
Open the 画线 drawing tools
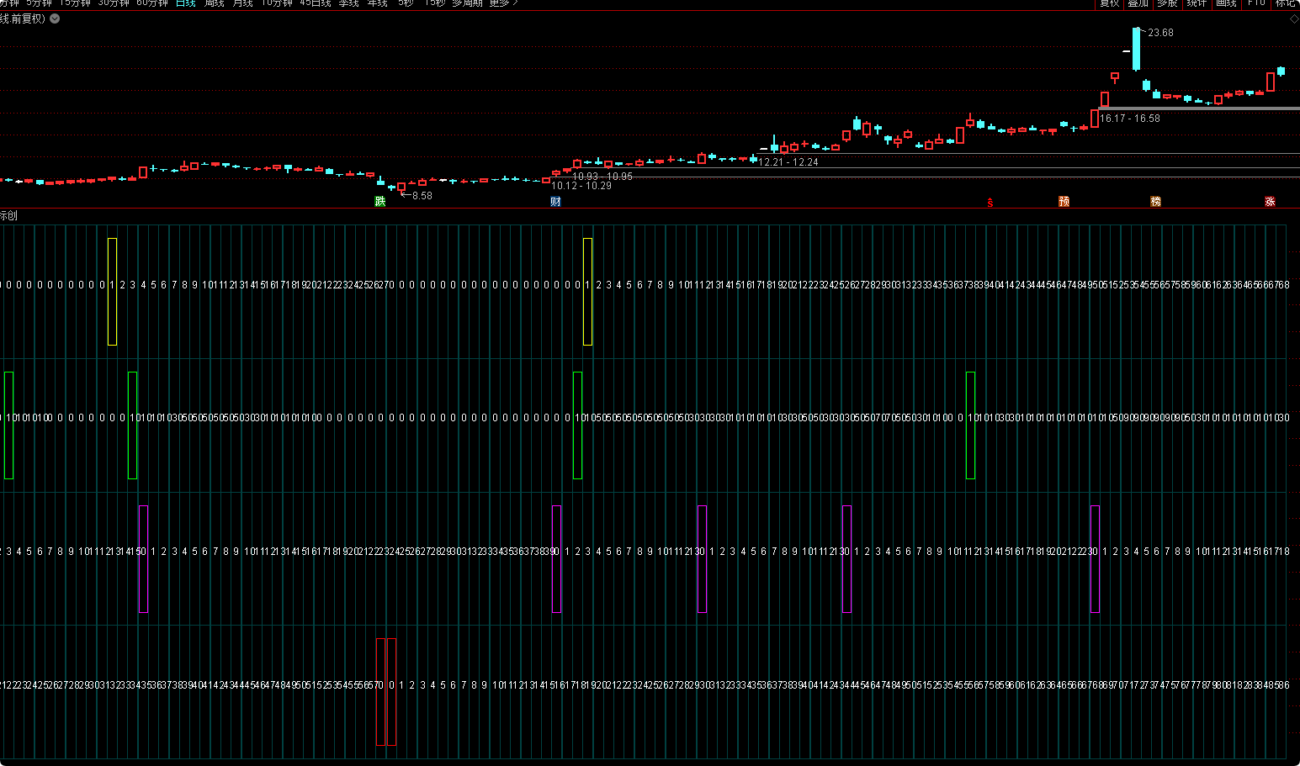tap(1226, 3)
